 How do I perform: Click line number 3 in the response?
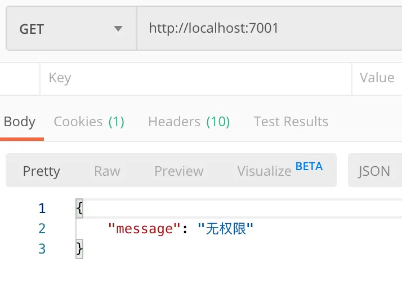[42, 248]
